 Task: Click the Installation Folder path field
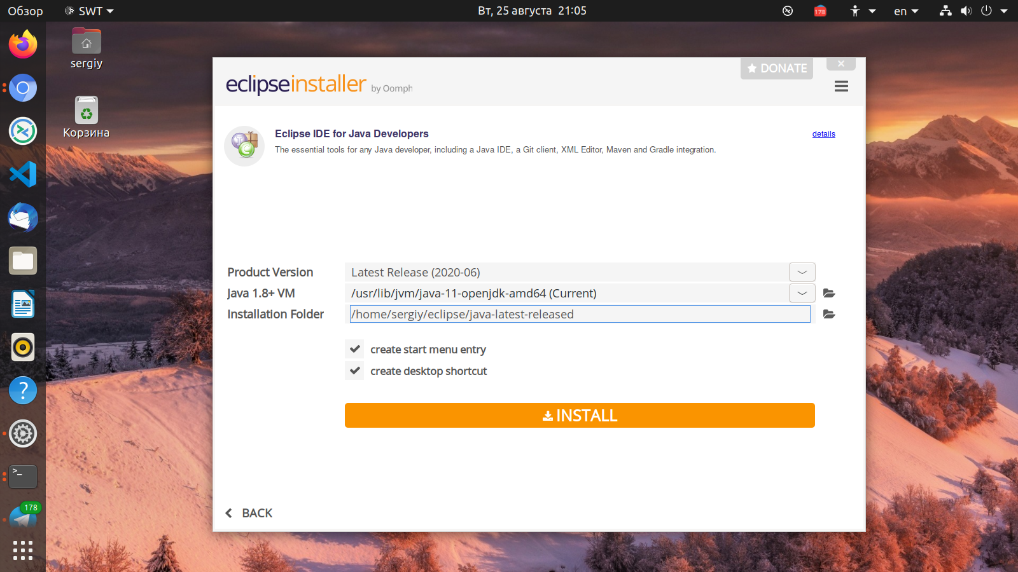579,314
